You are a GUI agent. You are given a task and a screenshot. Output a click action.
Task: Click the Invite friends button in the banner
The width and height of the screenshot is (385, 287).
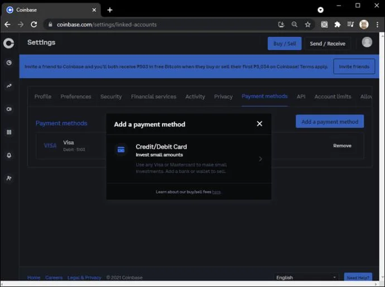tap(354, 66)
